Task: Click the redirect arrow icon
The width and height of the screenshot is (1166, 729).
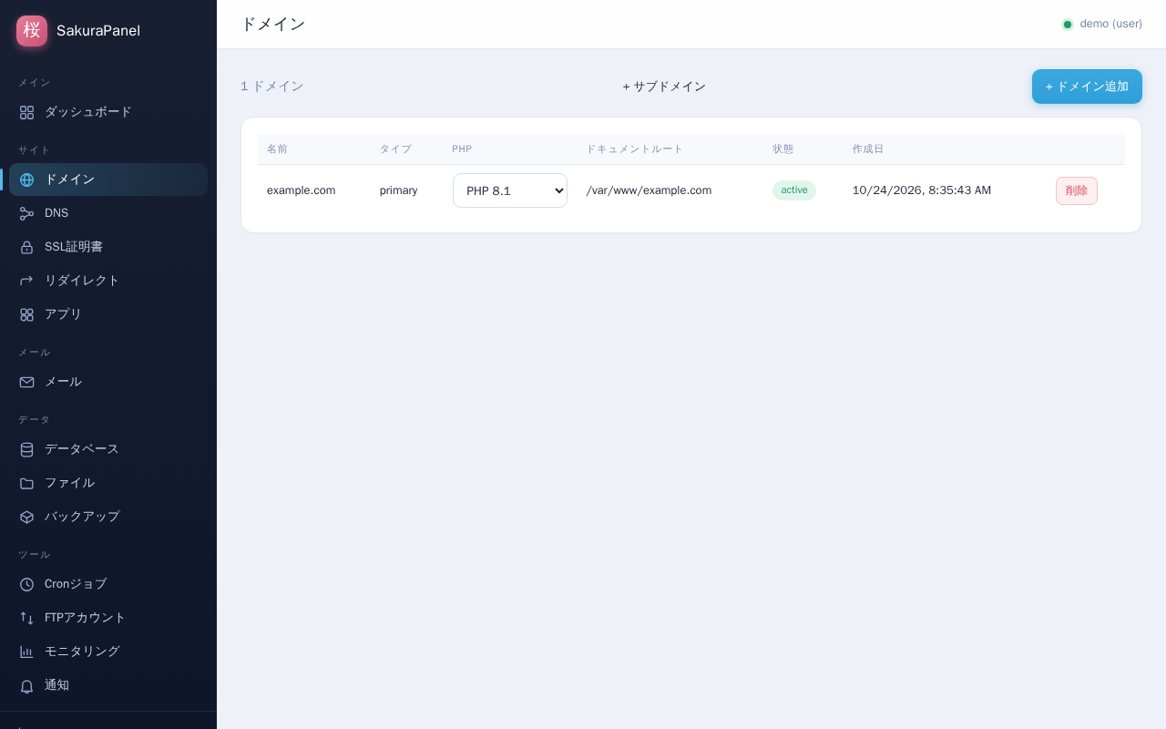Action: pos(26,281)
